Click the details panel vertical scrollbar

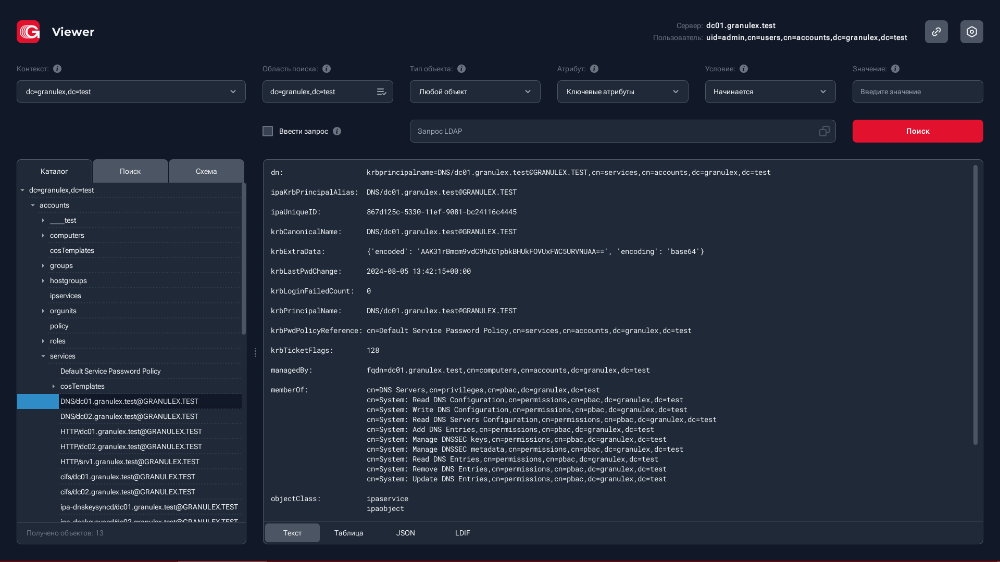tap(976, 305)
